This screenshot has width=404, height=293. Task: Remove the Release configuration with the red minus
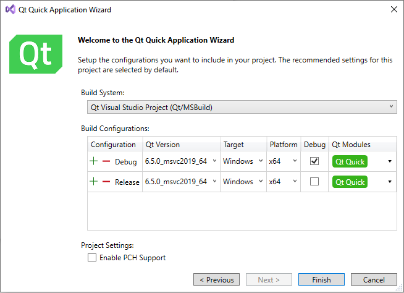pyautogui.click(x=106, y=182)
